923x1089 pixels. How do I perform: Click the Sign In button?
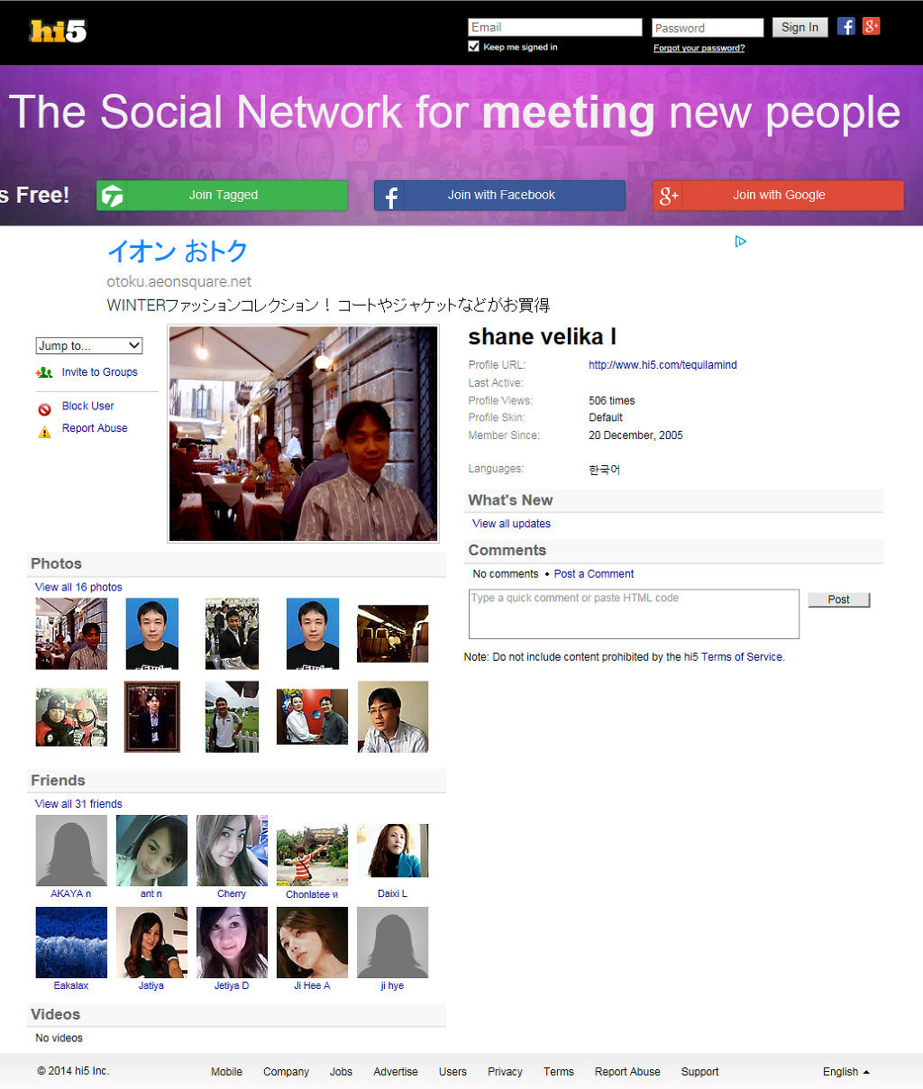[x=800, y=27]
